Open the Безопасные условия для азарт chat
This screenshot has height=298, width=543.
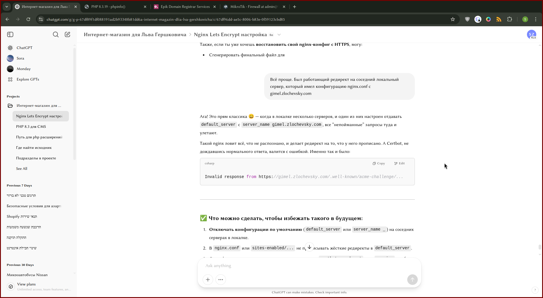coord(34,206)
